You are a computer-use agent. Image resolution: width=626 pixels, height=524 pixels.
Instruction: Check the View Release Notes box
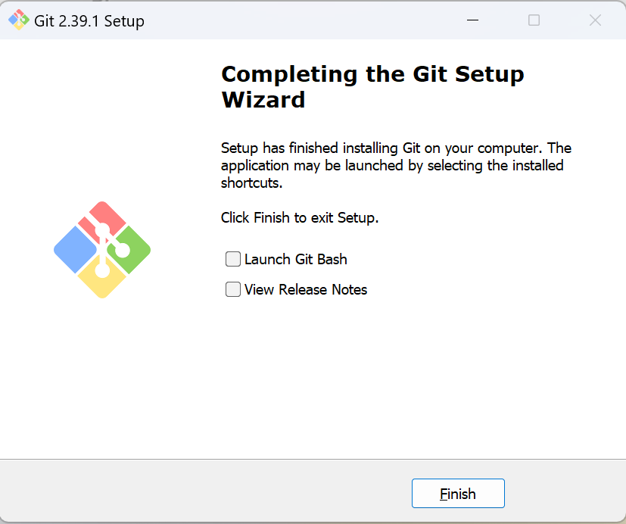coord(233,289)
